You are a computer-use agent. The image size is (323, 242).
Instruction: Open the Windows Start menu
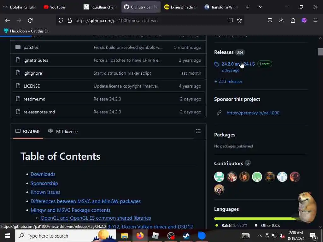click(8, 236)
